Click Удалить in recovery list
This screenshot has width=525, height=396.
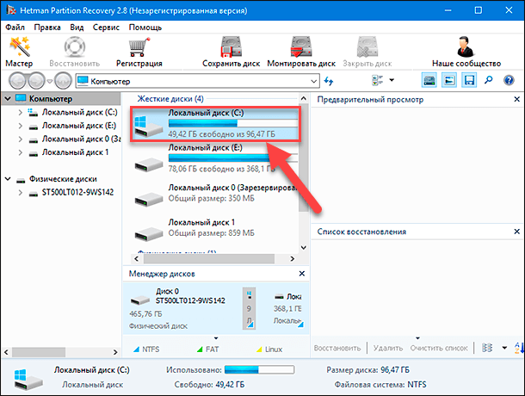(x=387, y=348)
